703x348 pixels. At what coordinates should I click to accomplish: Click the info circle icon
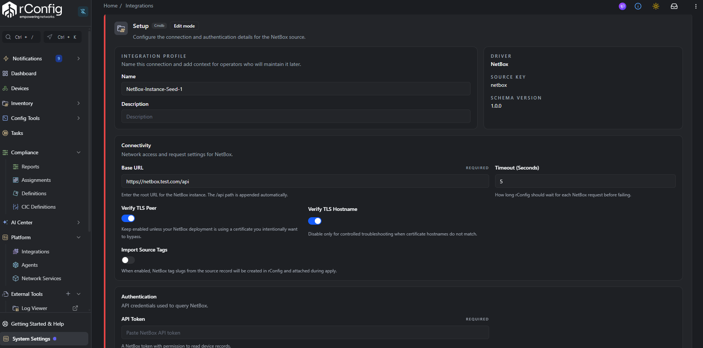pyautogui.click(x=638, y=6)
